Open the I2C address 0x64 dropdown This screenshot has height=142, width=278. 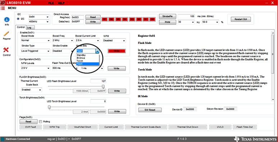pos(39,17)
